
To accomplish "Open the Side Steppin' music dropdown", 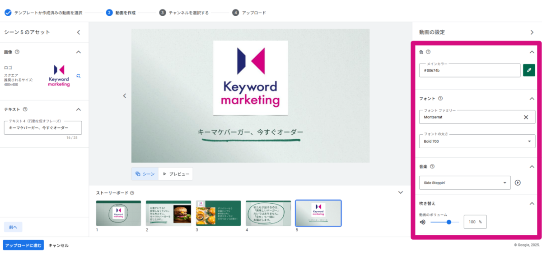I will click(x=465, y=182).
